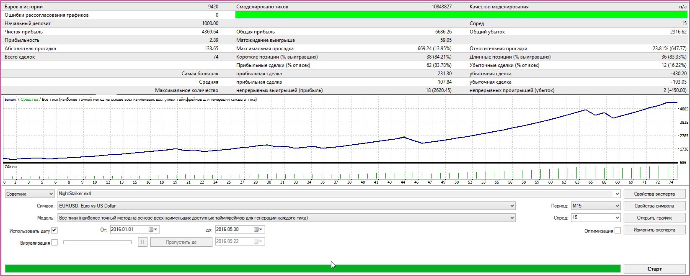Open the calendar picker for the От date

tap(153, 230)
